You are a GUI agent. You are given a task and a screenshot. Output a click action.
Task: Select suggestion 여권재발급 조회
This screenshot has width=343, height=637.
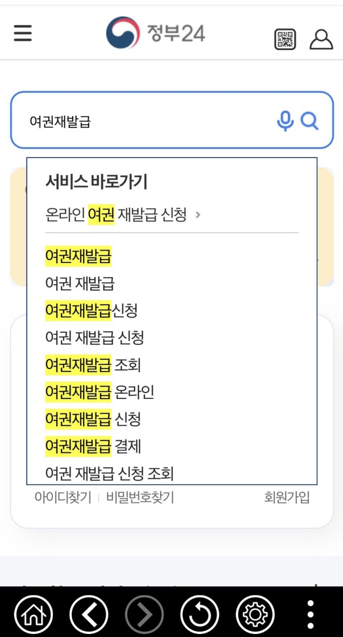93,365
